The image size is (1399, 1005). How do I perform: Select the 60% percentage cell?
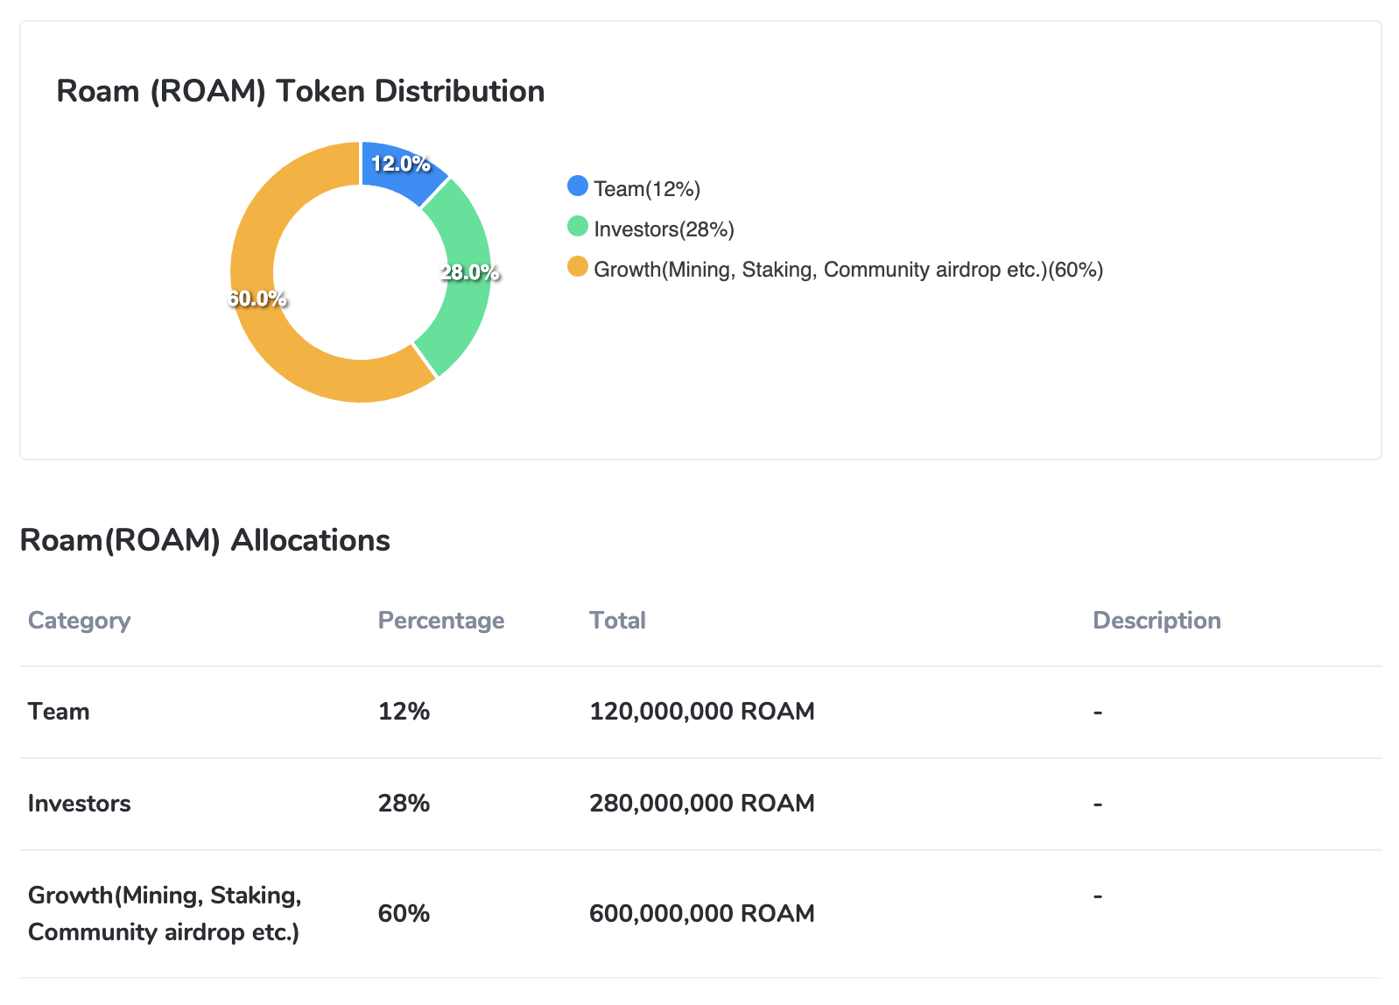(404, 914)
